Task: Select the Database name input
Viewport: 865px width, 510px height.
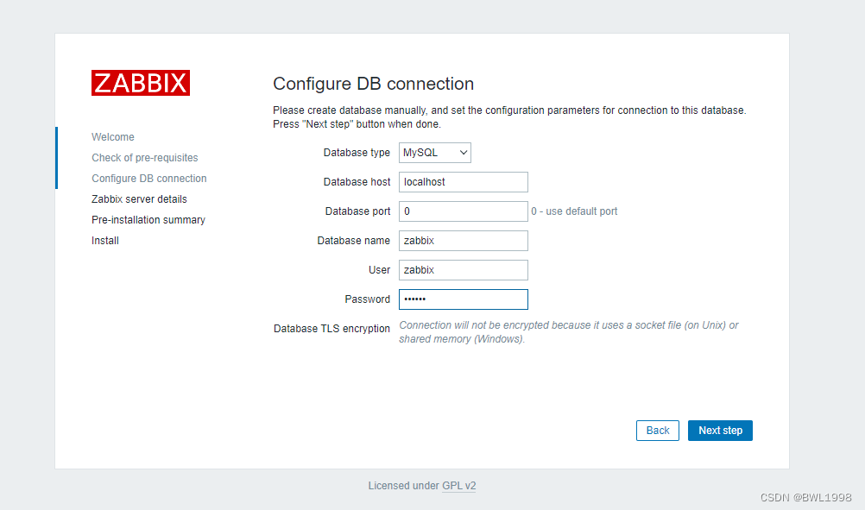Action: click(464, 241)
